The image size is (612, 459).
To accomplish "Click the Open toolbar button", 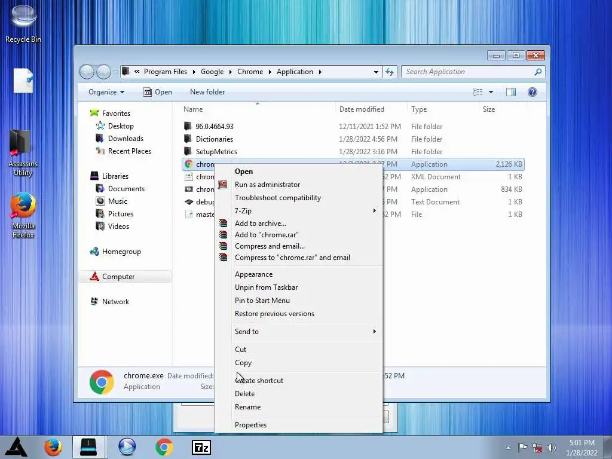I will click(x=158, y=92).
